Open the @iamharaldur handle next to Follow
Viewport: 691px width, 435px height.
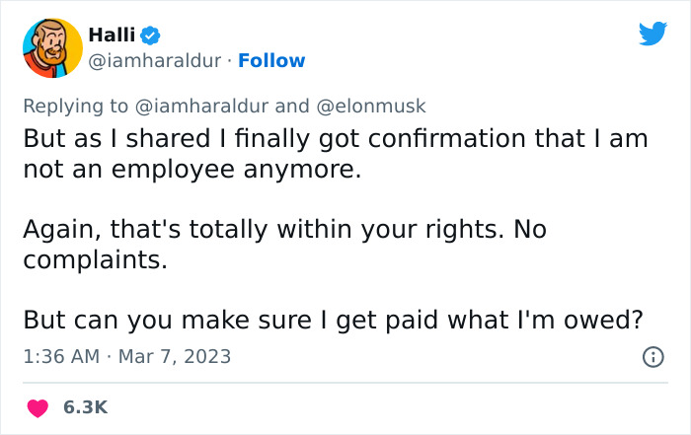156,60
